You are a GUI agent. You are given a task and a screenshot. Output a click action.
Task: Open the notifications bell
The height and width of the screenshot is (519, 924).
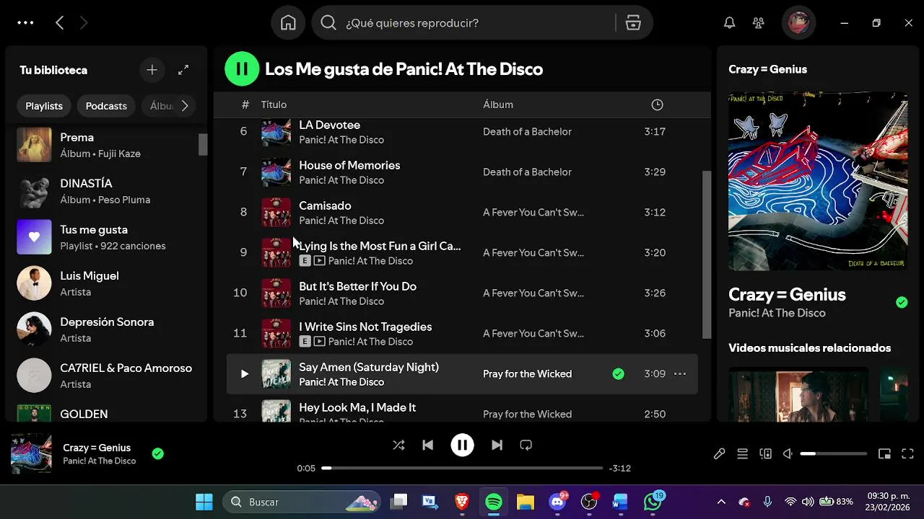(730, 23)
